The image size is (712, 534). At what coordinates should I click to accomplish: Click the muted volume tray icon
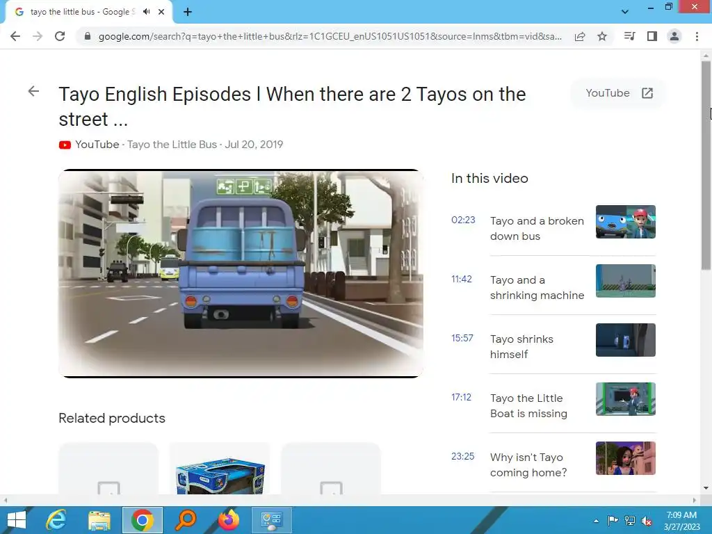click(647, 521)
